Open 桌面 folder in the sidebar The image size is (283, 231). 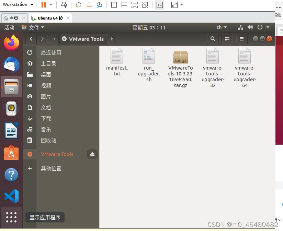point(61,74)
